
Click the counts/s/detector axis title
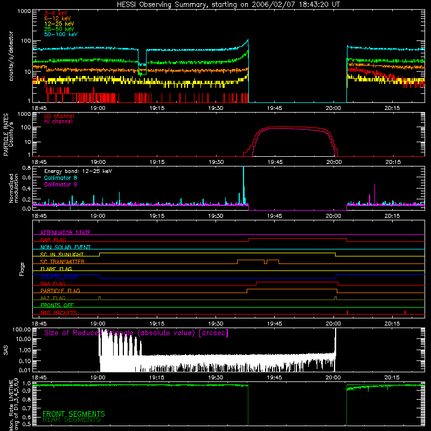(x=11, y=56)
